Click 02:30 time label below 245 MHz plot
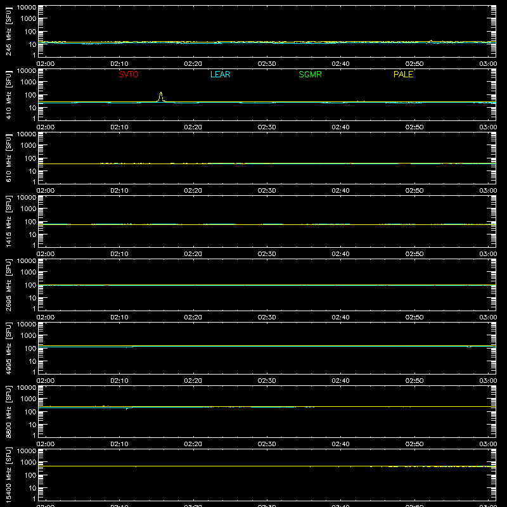The height and width of the screenshot is (507, 507). pos(267,64)
